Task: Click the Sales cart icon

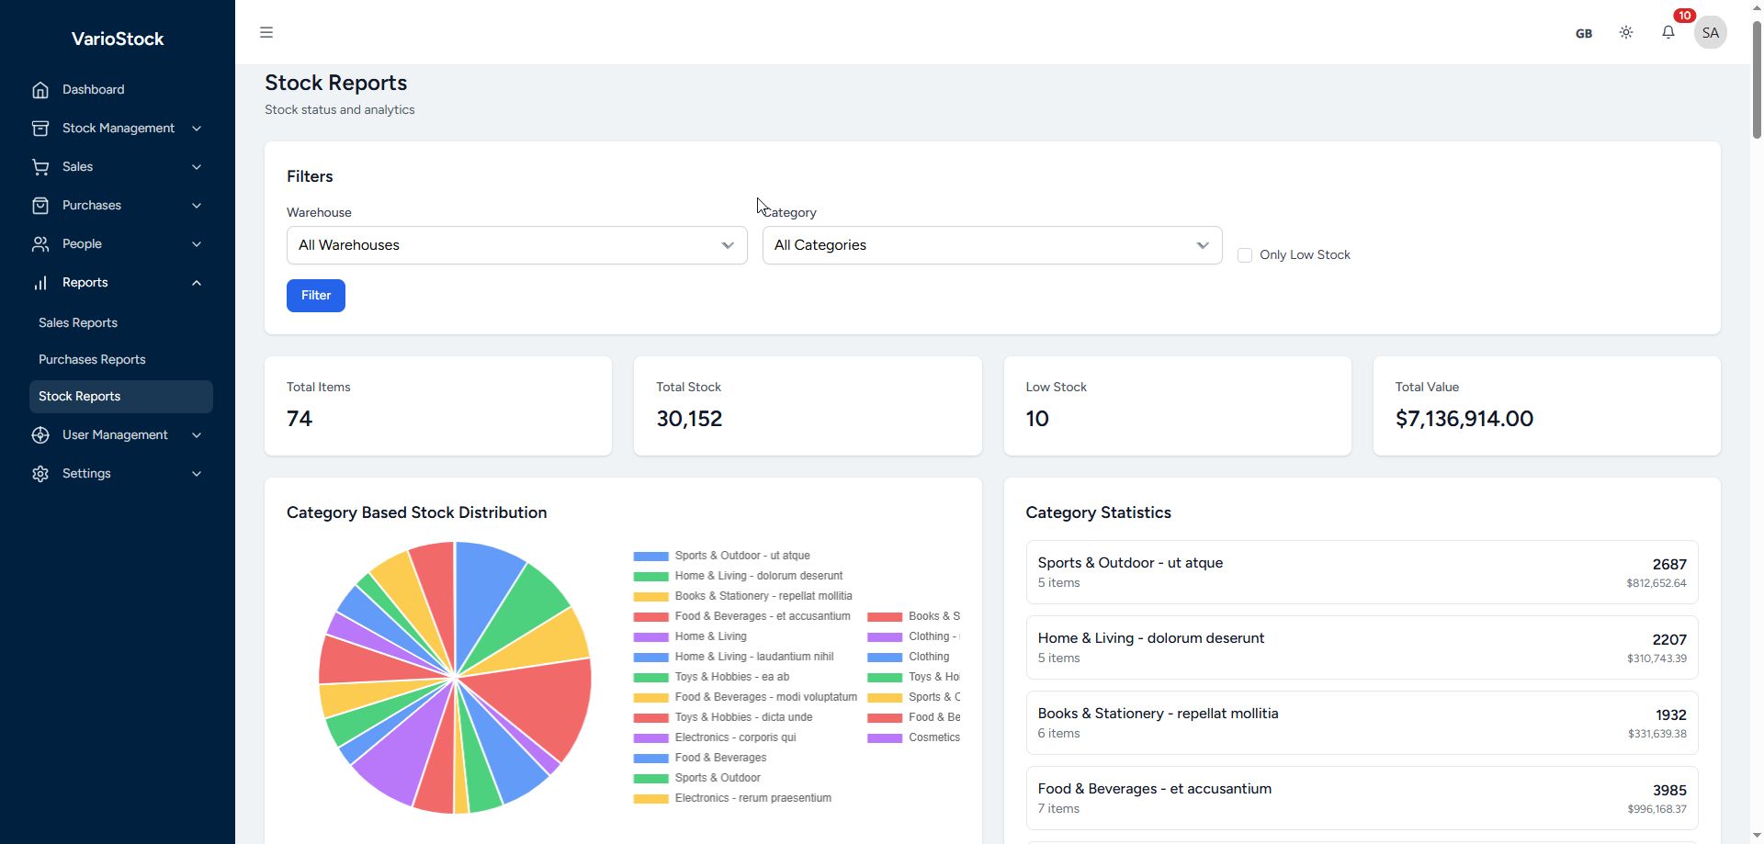Action: click(40, 167)
